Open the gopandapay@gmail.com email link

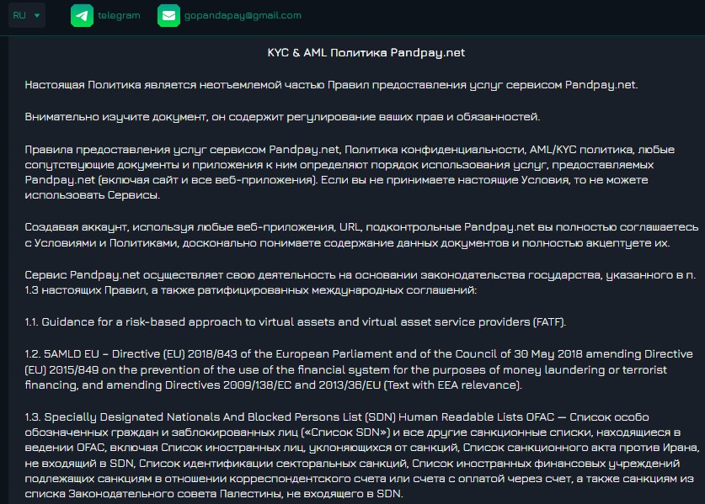(243, 15)
